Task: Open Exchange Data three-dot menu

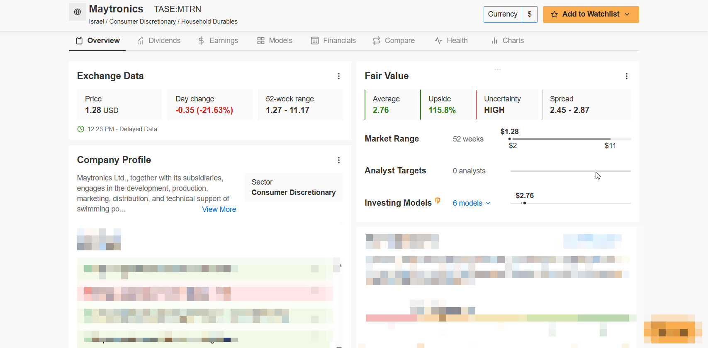Action: (339, 76)
